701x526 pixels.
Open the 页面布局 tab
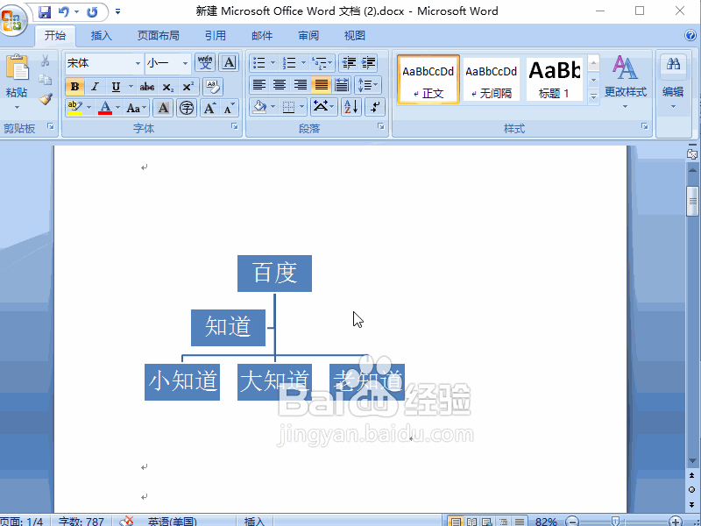coord(159,35)
